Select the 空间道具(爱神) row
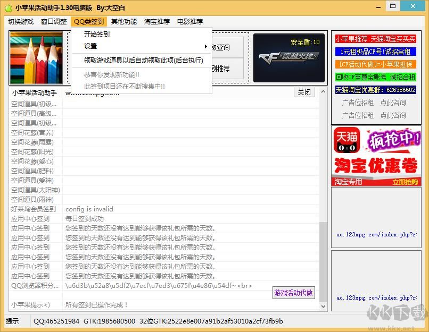The width and height of the screenshot is (429, 332). point(164,181)
